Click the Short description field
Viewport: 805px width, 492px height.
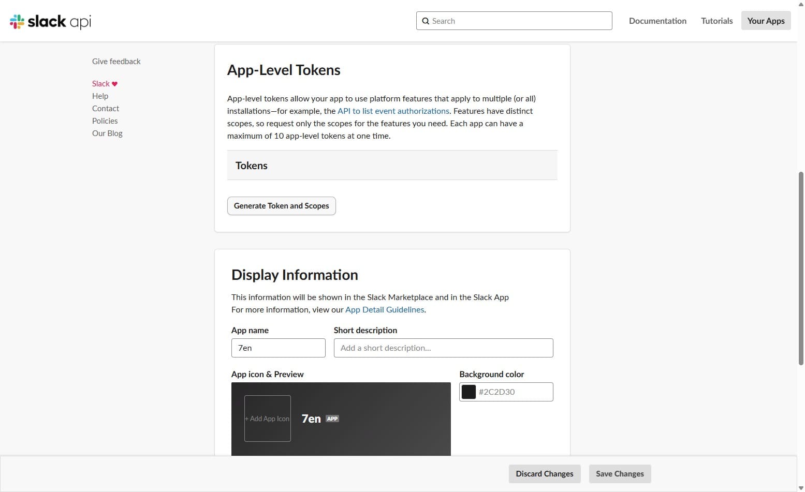coord(444,348)
